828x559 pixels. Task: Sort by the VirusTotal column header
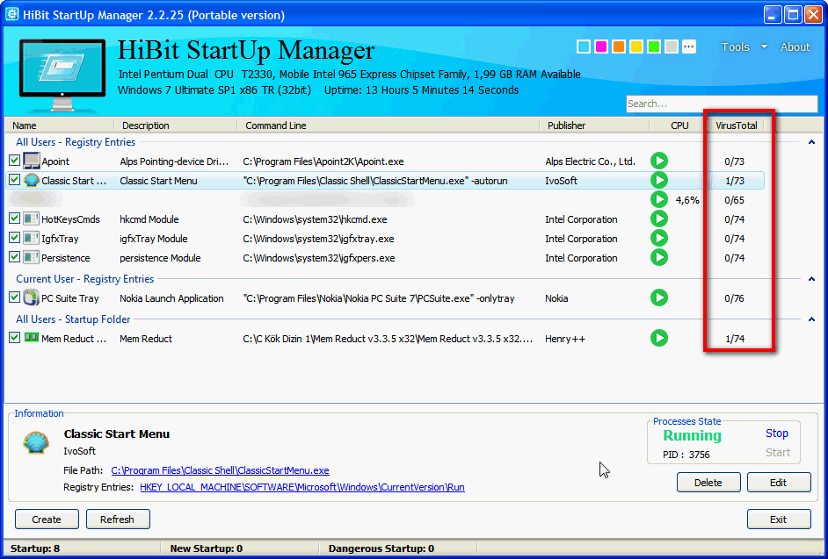(736, 125)
